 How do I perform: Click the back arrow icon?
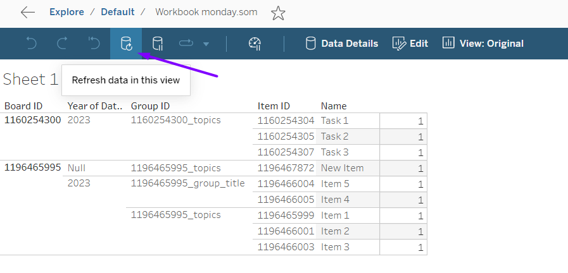point(27,12)
